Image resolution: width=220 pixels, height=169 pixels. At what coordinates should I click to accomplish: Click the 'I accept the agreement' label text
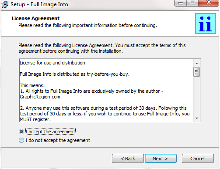(x=50, y=132)
